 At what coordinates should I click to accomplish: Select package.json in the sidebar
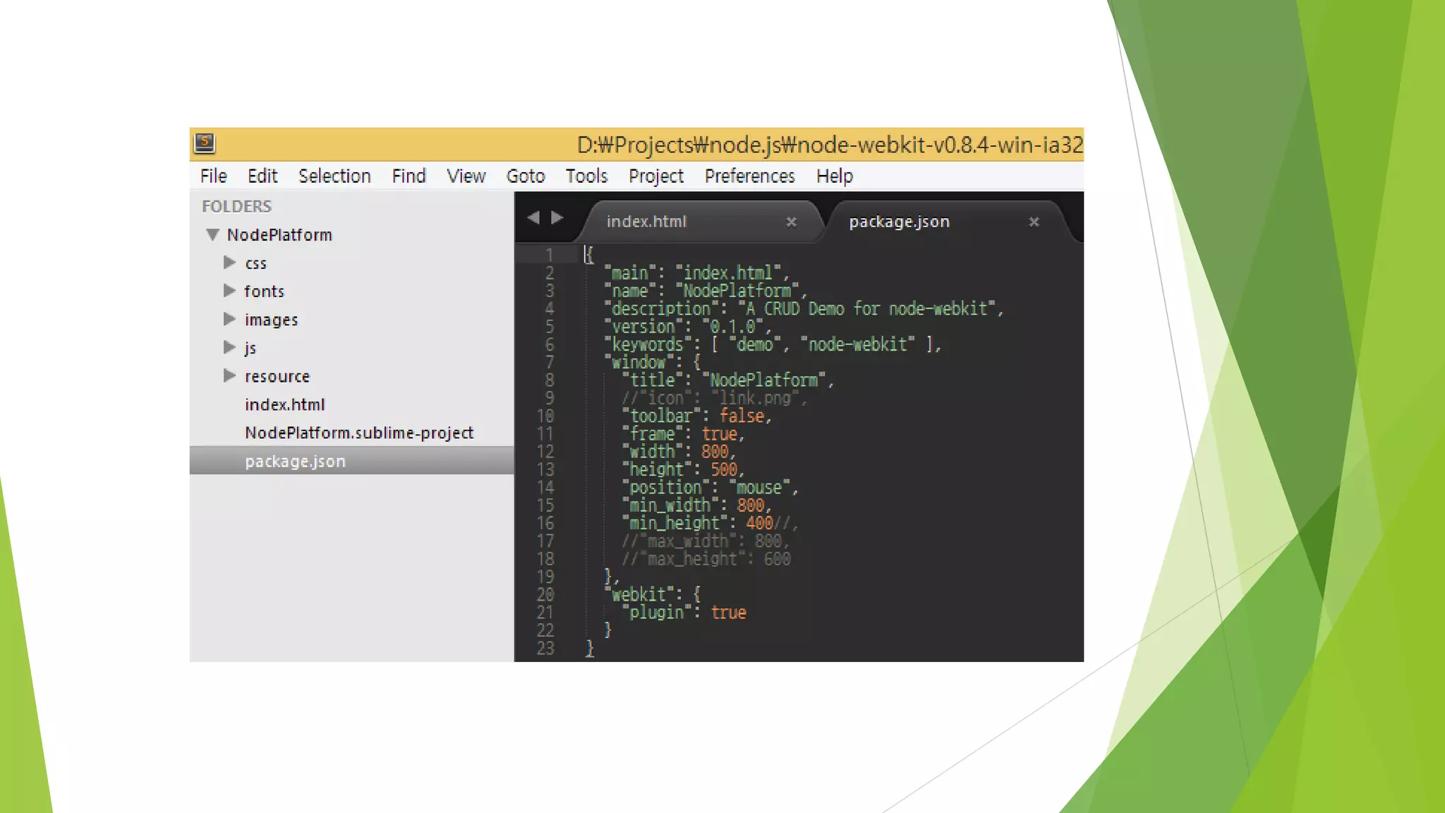[x=295, y=461]
